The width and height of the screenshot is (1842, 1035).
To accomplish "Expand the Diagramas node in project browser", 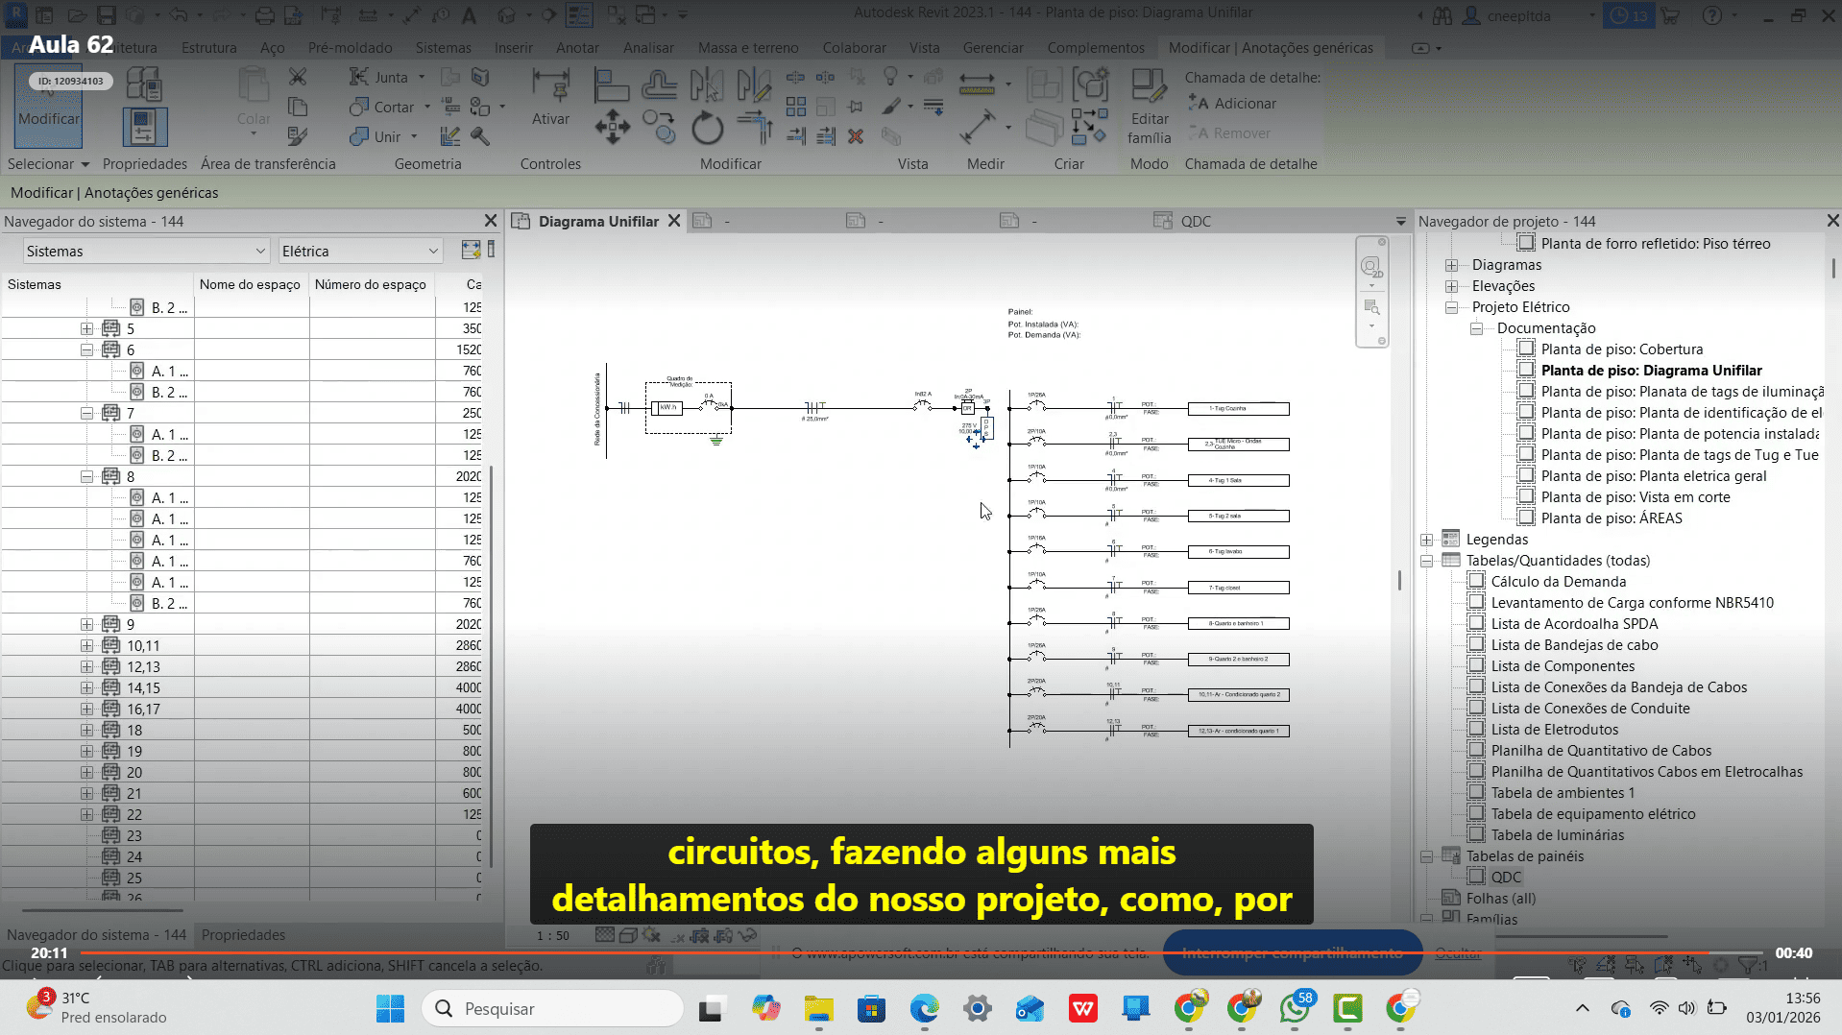I will (x=1451, y=265).
